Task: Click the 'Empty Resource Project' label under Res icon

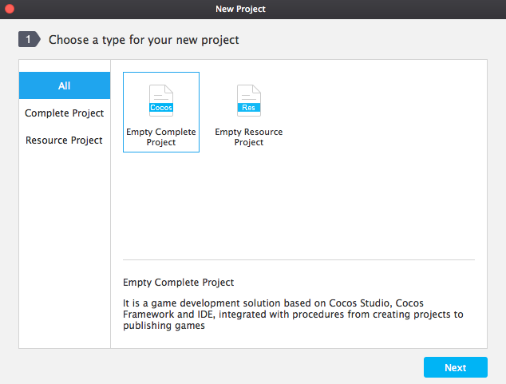Action: click(249, 137)
